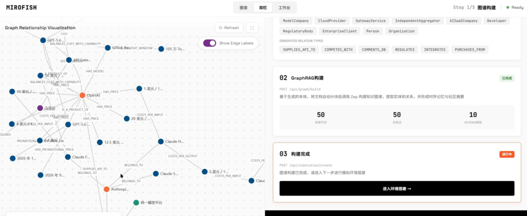Click the REGULATES relation type tag
Viewport: 527px width, 216px height.
click(405, 50)
